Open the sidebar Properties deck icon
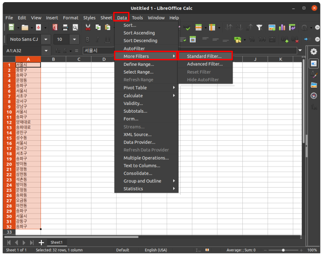The height and width of the screenshot is (256, 323). (314, 64)
